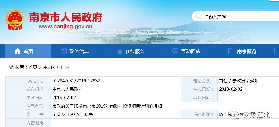Click the 废止日期 label cell

[x=199, y=97]
